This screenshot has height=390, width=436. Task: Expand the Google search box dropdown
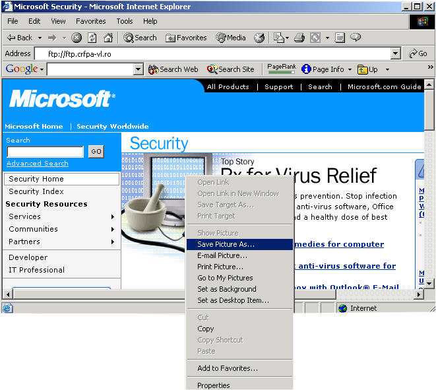click(x=139, y=69)
